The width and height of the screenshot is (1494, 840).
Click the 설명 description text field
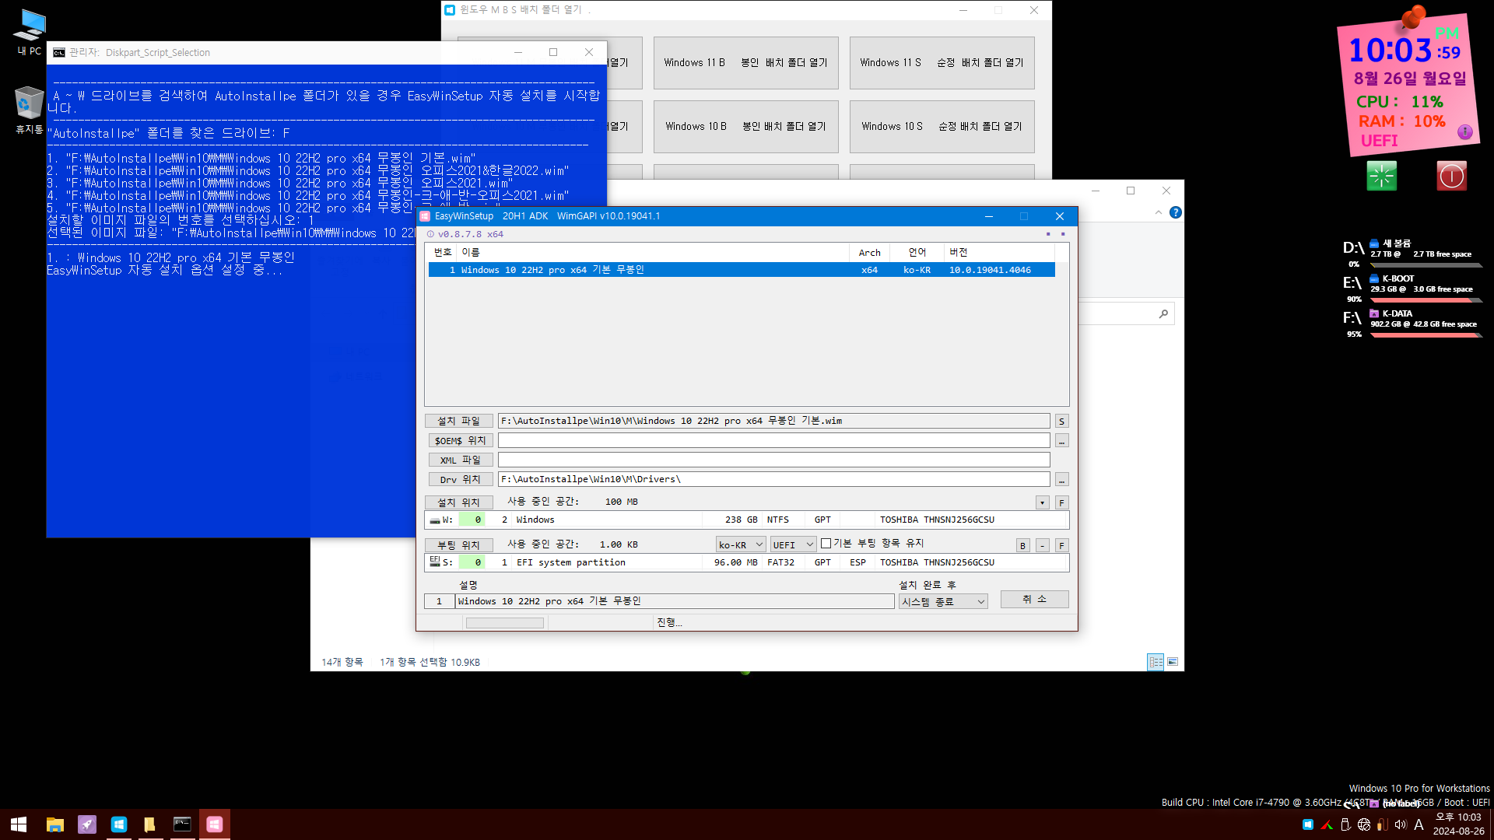[675, 601]
